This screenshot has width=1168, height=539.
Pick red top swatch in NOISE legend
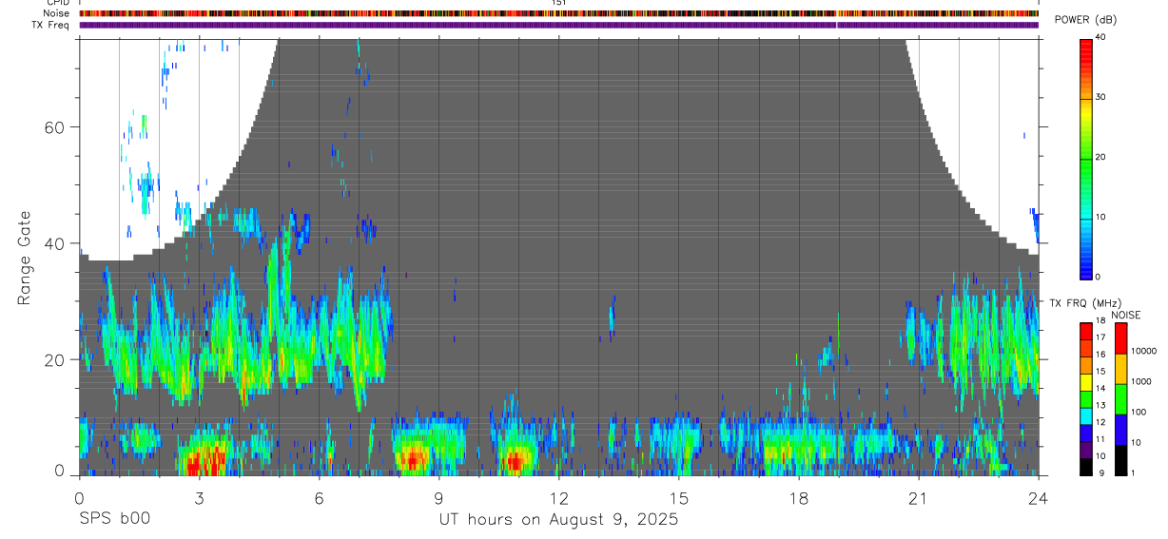click(1120, 337)
